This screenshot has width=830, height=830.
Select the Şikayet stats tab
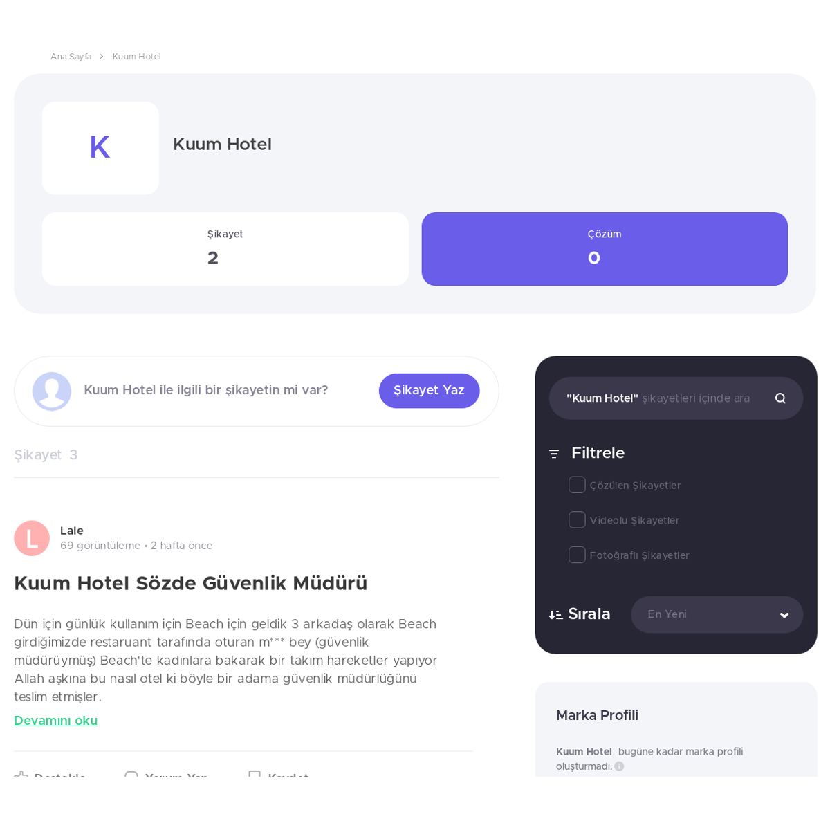[225, 249]
